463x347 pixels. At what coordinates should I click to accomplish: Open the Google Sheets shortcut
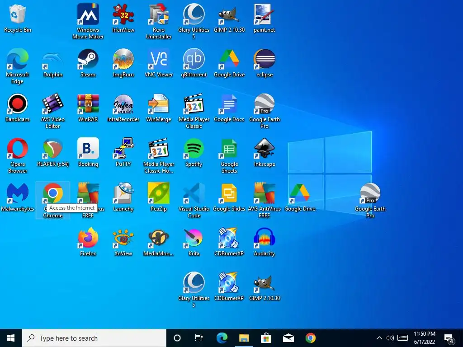(229, 155)
